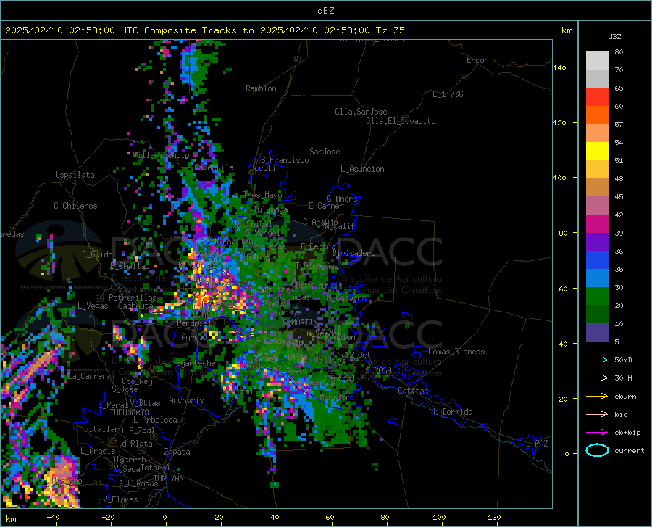Image resolution: width=652 pixels, height=527 pixels.
Task: Pick the bright green swatch in dBZ legend
Action: (597, 296)
